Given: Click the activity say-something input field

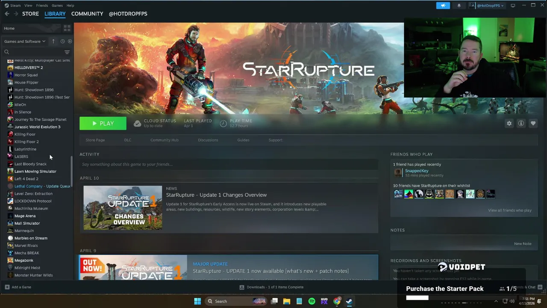Looking at the screenshot, I should (229, 164).
